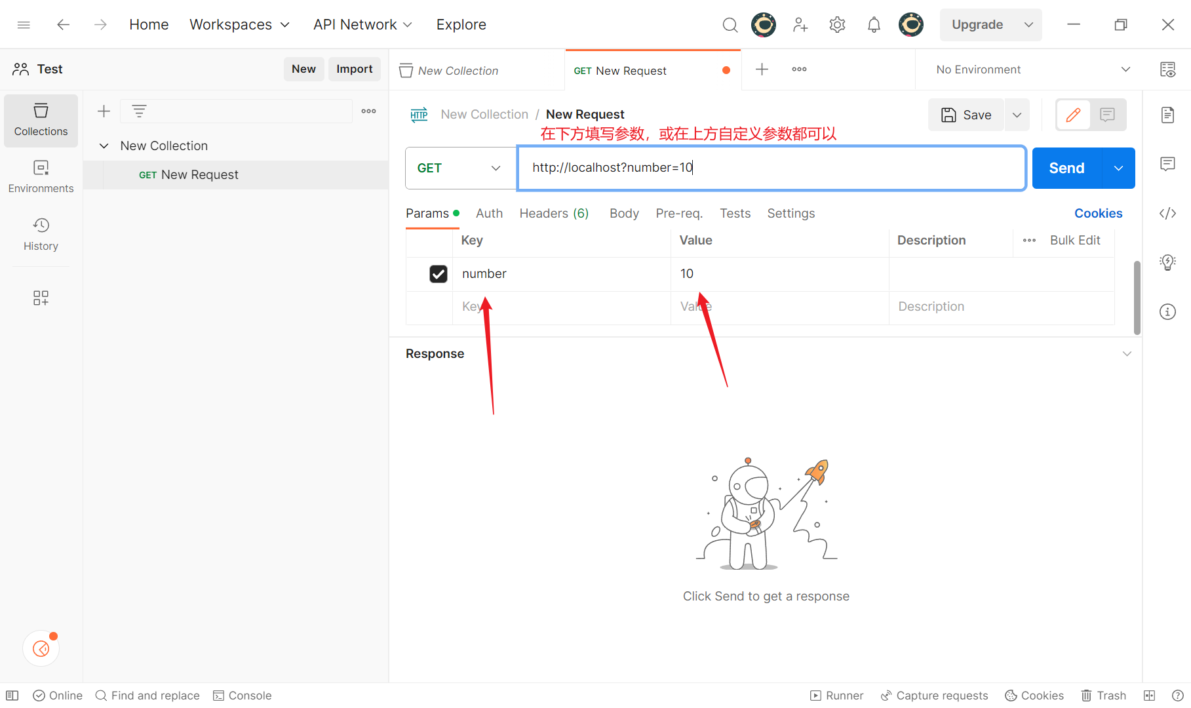Click the filter collections icon
This screenshot has width=1191, height=708.
139,111
